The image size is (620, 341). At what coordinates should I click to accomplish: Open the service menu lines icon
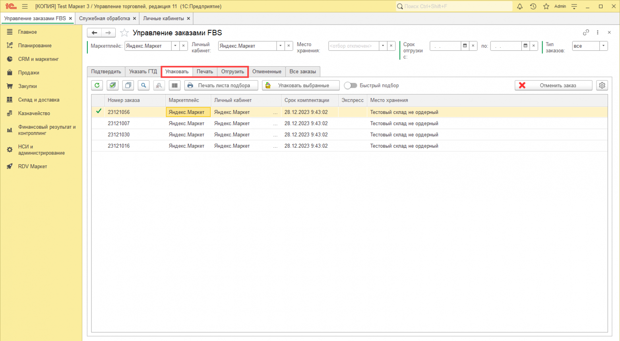[x=574, y=6]
